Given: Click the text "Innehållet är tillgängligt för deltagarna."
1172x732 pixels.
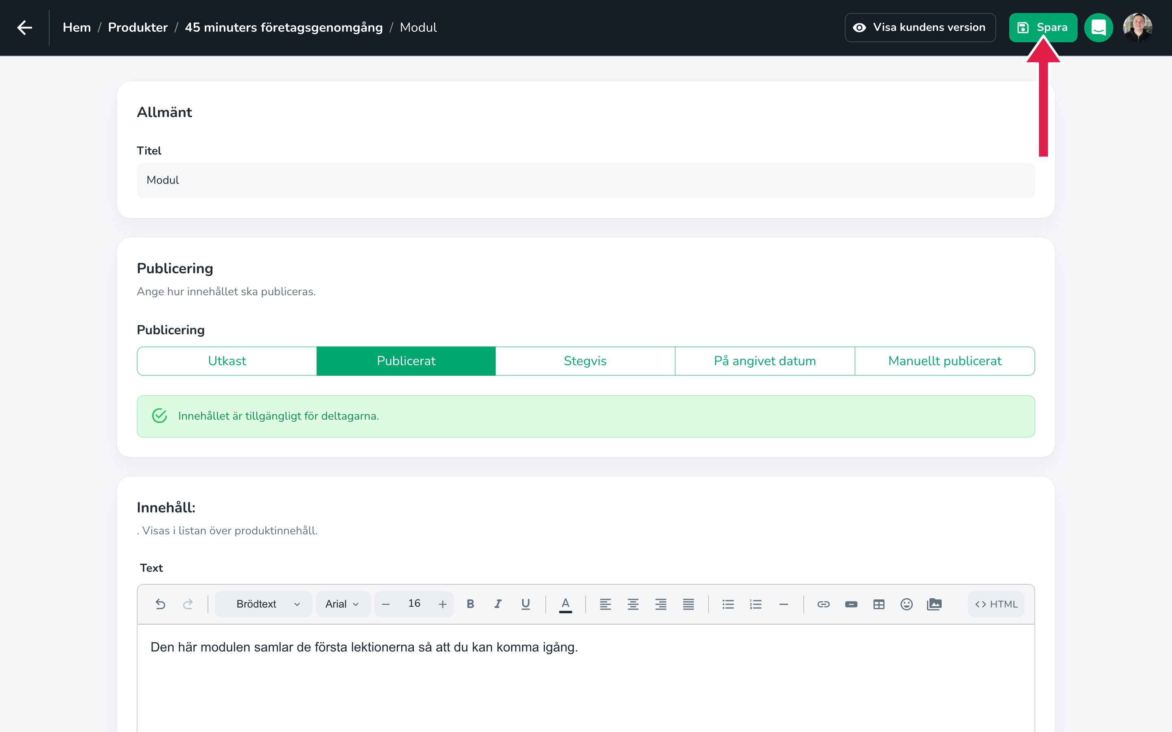Looking at the screenshot, I should 278,416.
